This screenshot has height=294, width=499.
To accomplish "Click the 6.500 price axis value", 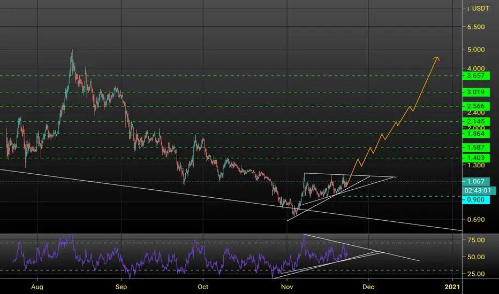I will pos(476,27).
